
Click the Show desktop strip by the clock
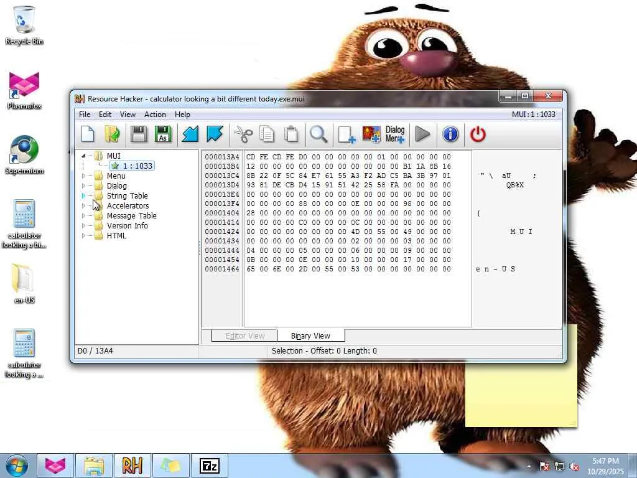click(x=633, y=466)
